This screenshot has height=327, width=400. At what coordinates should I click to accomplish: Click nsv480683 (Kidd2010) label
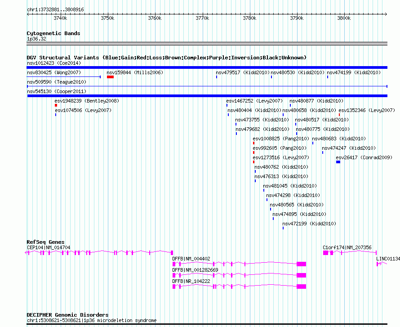pos(339,139)
